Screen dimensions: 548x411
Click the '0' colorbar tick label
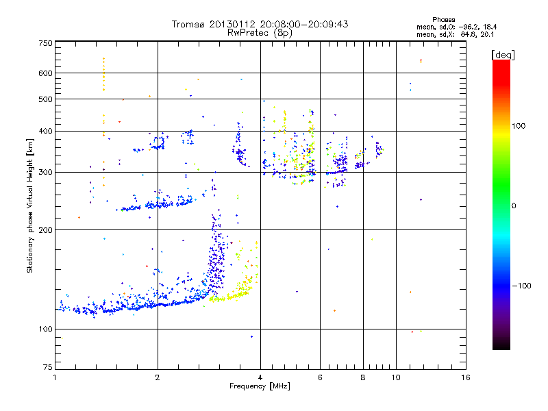[514, 206]
